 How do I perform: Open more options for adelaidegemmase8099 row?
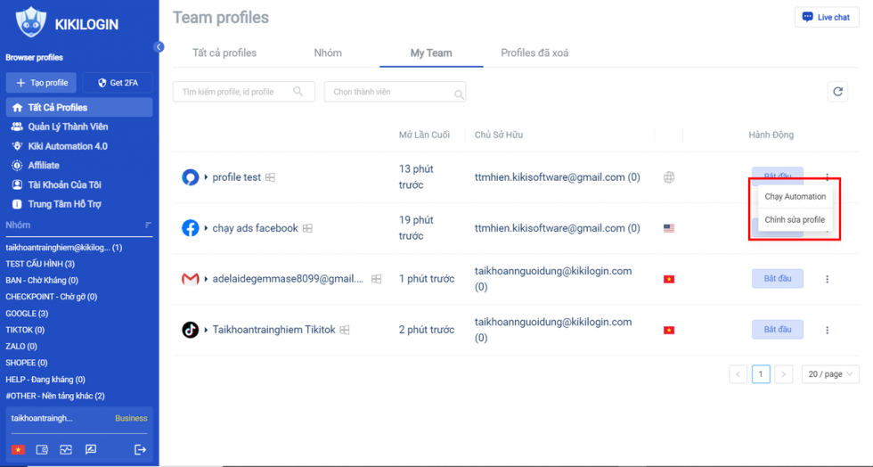tap(827, 279)
